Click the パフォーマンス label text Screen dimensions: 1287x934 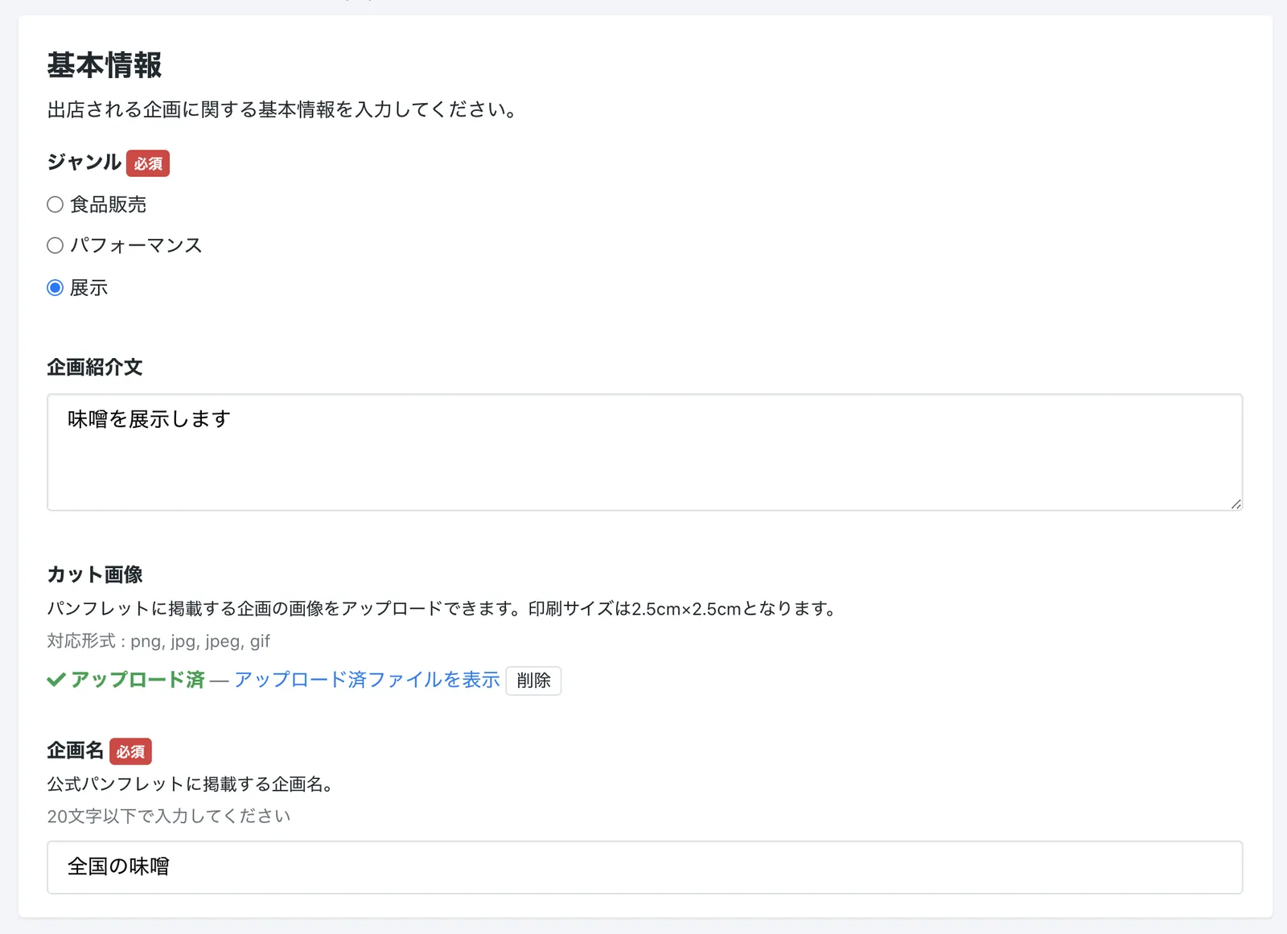pos(136,245)
